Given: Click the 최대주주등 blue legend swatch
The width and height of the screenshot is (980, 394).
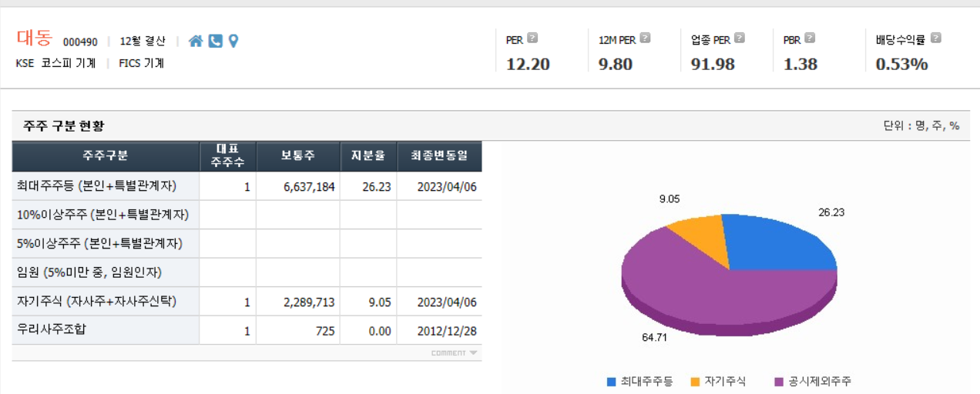Looking at the screenshot, I should [612, 382].
